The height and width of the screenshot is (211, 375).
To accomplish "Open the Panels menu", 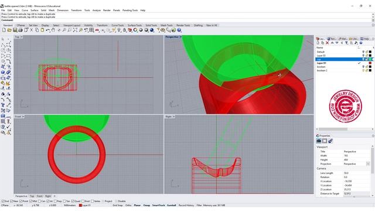I will coord(117,11).
